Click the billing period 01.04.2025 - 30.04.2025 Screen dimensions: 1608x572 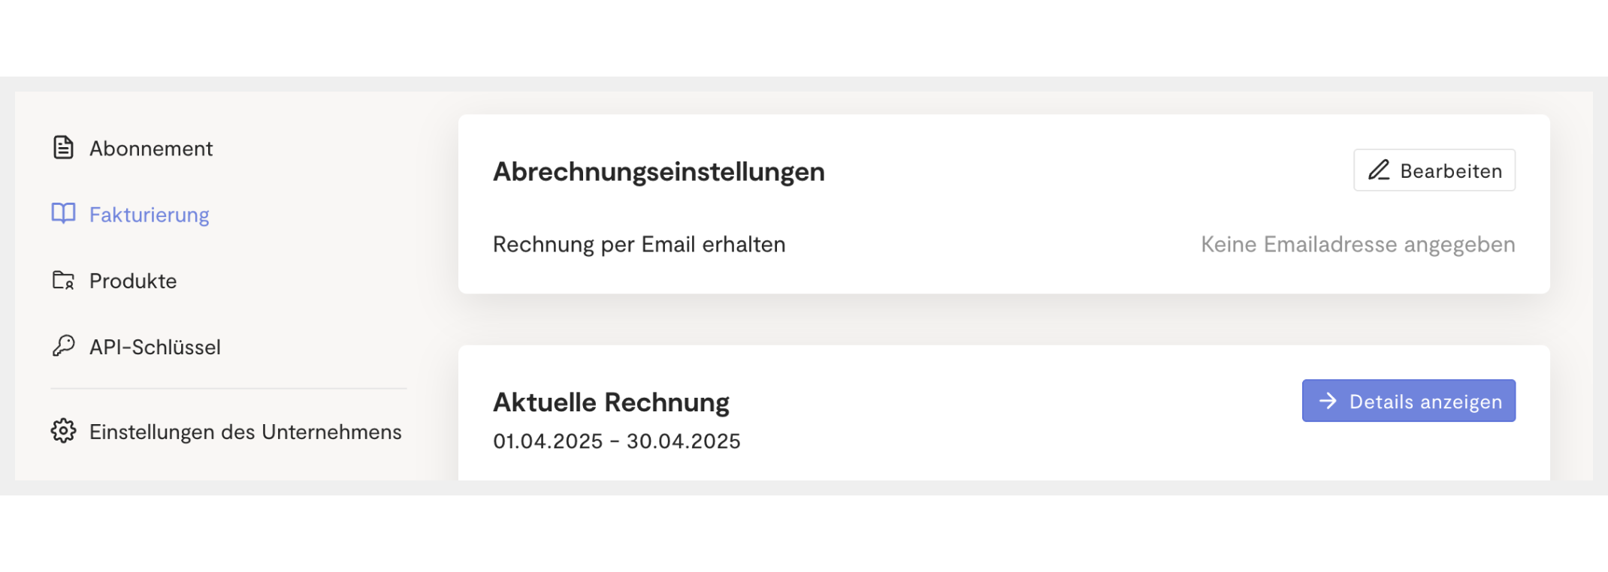click(617, 441)
